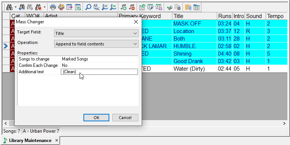Click the Runs column header

pyautogui.click(x=225, y=16)
